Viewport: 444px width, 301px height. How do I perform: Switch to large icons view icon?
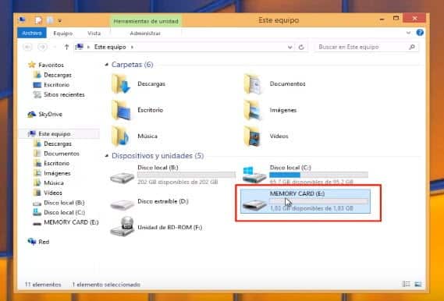click(x=418, y=284)
